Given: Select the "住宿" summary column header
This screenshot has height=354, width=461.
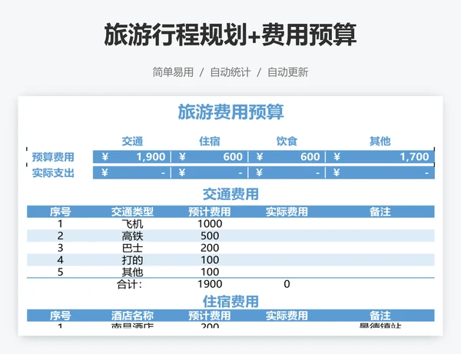Looking at the screenshot, I should tap(209, 142).
